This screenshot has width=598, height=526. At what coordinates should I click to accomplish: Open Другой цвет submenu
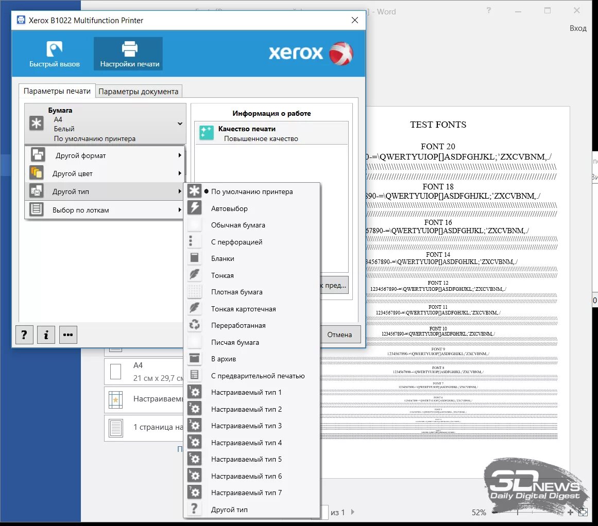tap(105, 173)
